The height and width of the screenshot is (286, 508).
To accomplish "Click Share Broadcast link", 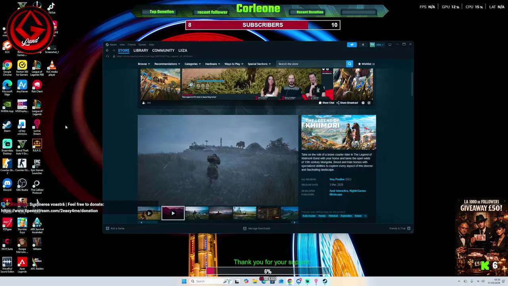I will tap(347, 103).
